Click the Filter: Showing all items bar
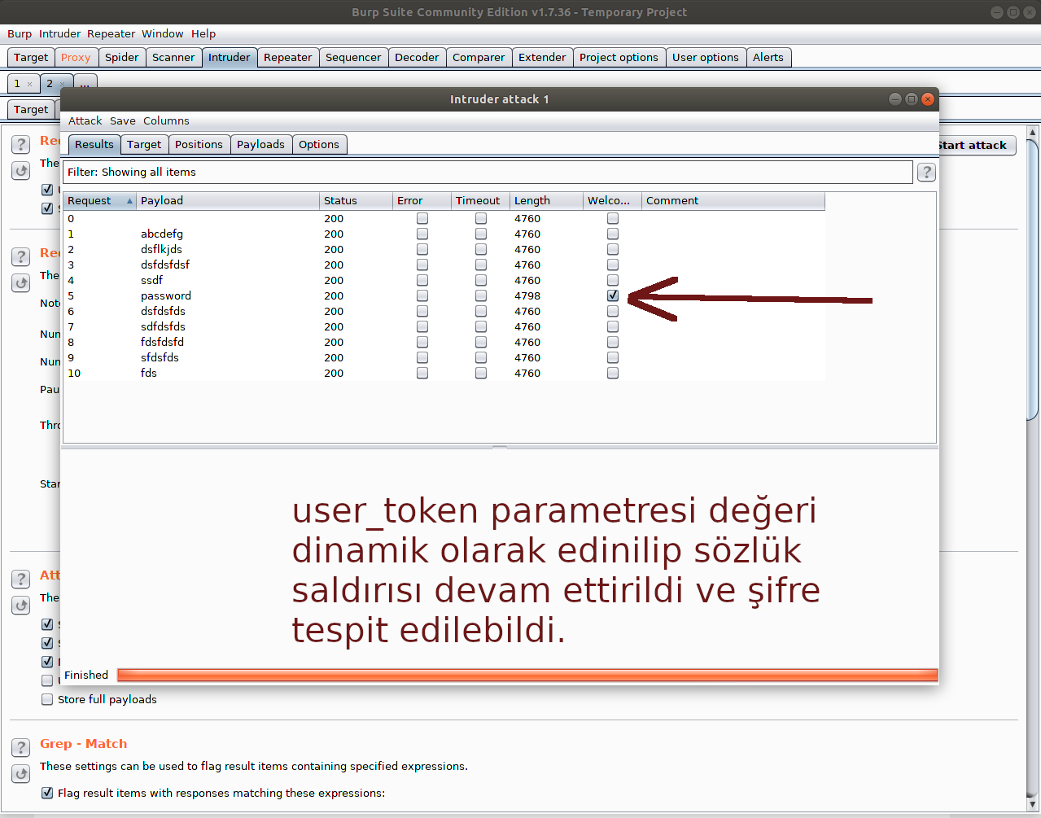The image size is (1041, 818). (x=488, y=172)
